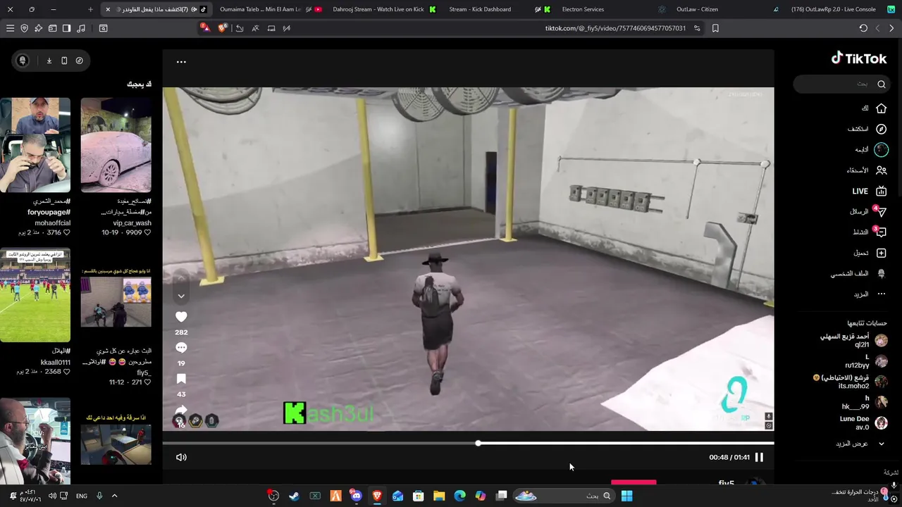The width and height of the screenshot is (902, 507).
Task: Close the active TikTok tab
Action: coord(107,9)
